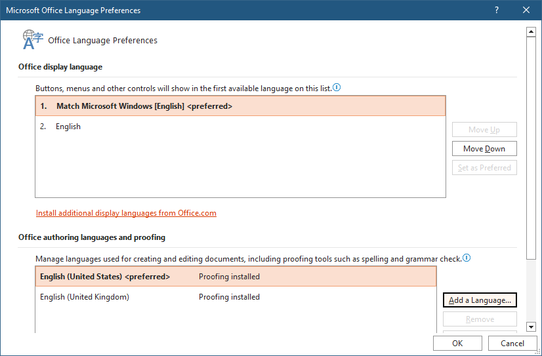This screenshot has width=542, height=356.
Task: Click the Help question mark in title bar
Action: point(497,10)
